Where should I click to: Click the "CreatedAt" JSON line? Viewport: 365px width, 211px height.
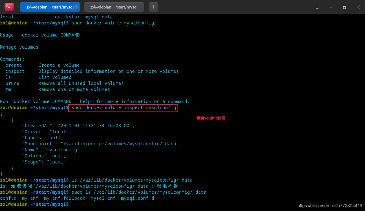point(78,126)
